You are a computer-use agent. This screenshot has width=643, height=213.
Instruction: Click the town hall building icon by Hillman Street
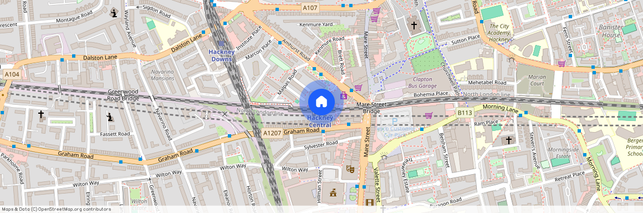(x=333, y=192)
